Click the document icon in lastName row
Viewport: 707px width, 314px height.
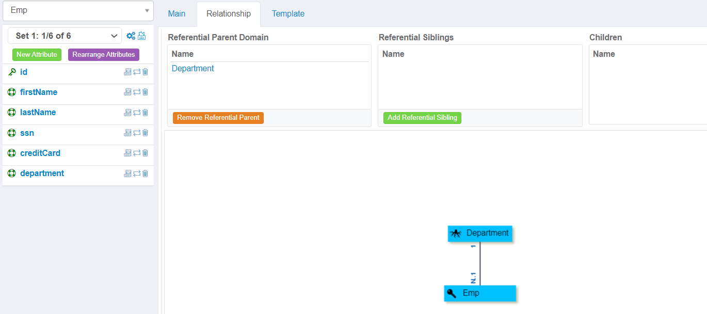point(128,113)
